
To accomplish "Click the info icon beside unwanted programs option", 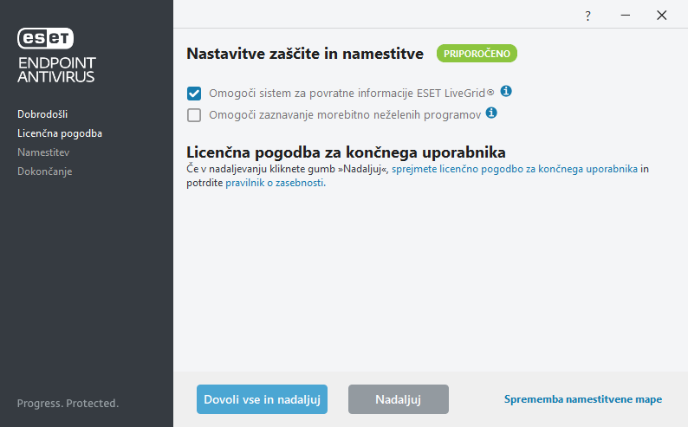I will [x=491, y=113].
